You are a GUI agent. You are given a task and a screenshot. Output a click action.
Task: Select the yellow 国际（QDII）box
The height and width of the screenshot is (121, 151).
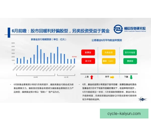(x=109, y=61)
